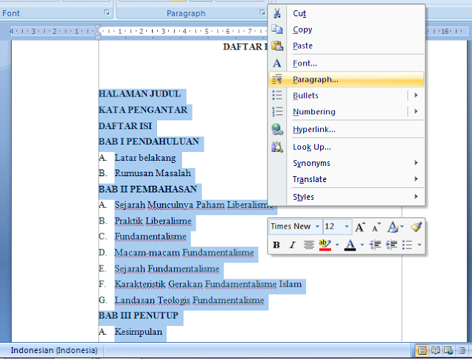Switch to Outline view
This screenshot has width=472, height=359.
[462, 350]
